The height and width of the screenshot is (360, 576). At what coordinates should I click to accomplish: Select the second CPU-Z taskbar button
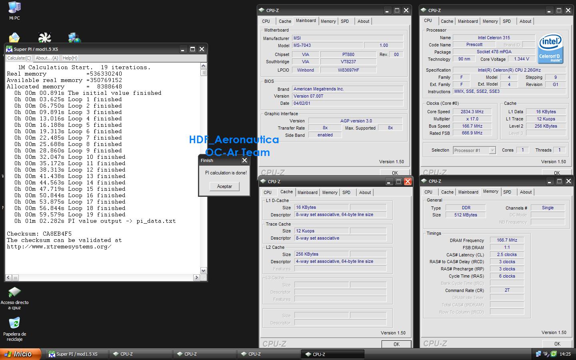point(205,354)
